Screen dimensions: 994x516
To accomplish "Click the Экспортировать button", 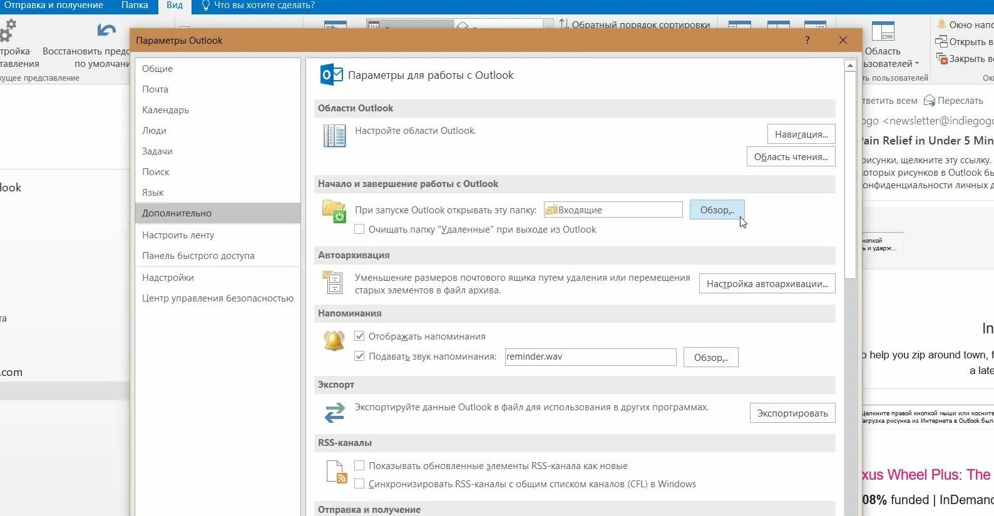I will [792, 413].
